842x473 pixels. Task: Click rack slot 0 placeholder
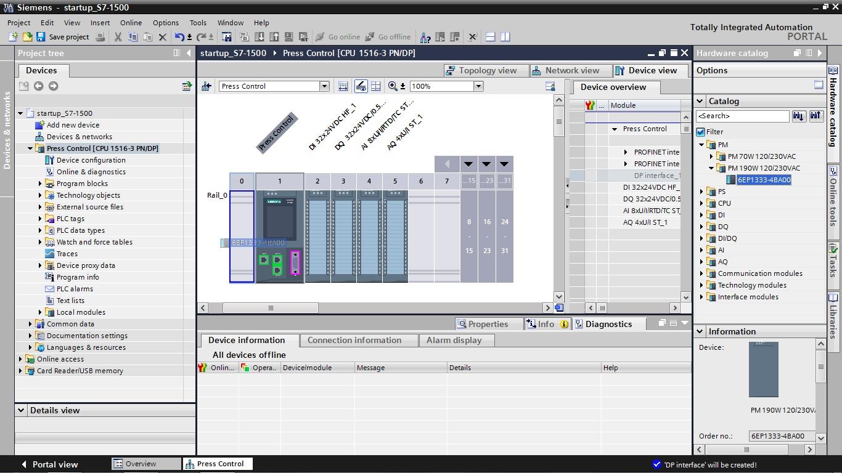click(x=242, y=236)
